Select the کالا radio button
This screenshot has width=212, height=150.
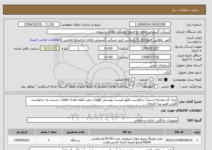[x=166, y=80]
